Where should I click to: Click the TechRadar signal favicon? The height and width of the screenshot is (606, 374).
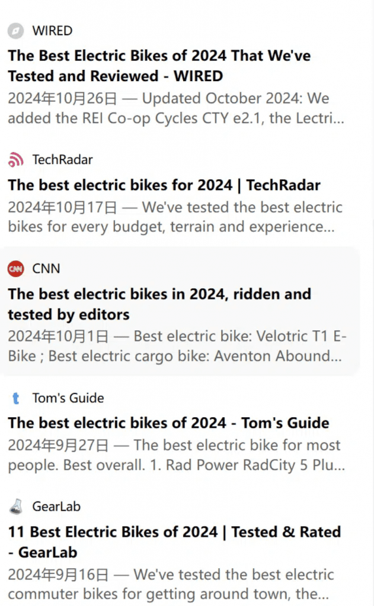point(15,159)
